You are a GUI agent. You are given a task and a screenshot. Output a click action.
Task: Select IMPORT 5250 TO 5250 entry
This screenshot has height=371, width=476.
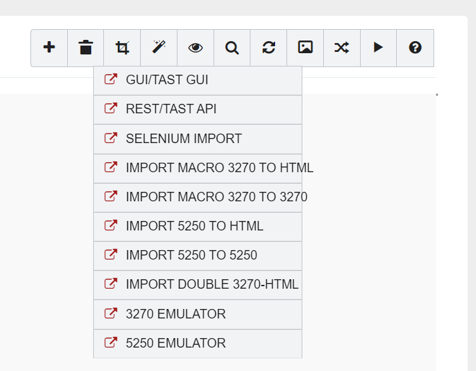coord(191,255)
